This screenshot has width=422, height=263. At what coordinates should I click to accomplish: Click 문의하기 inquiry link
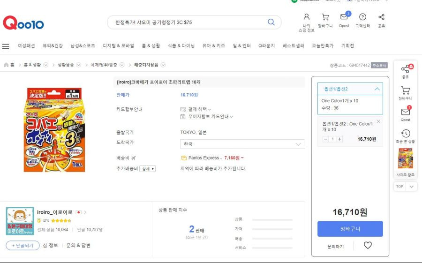(336, 246)
